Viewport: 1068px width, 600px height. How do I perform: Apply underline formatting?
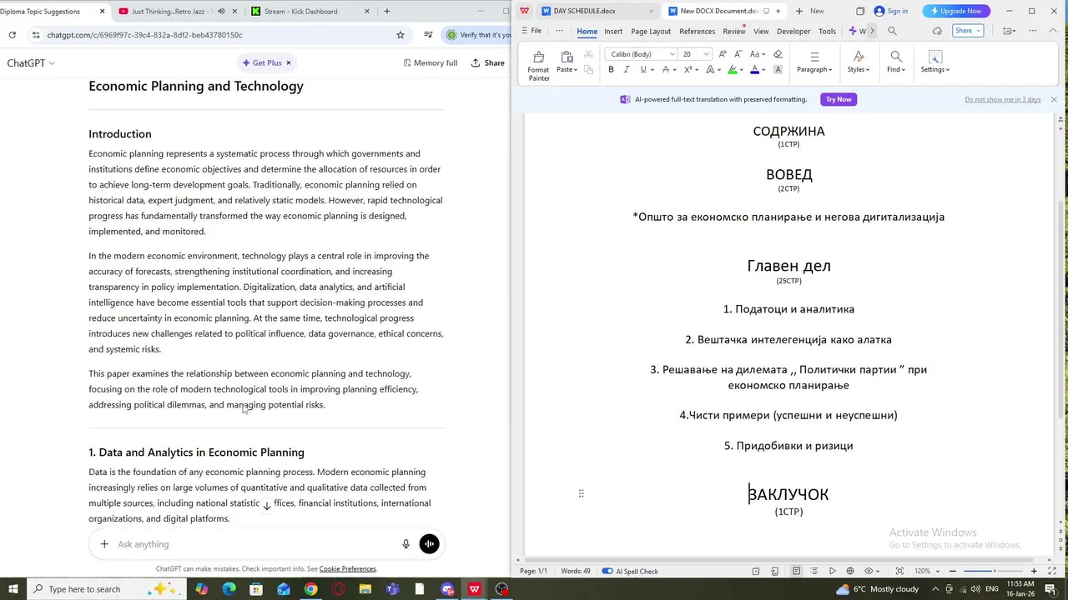[642, 70]
